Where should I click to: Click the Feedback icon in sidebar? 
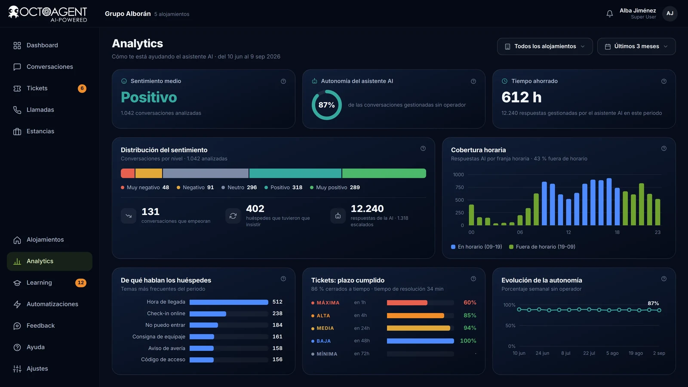17,326
